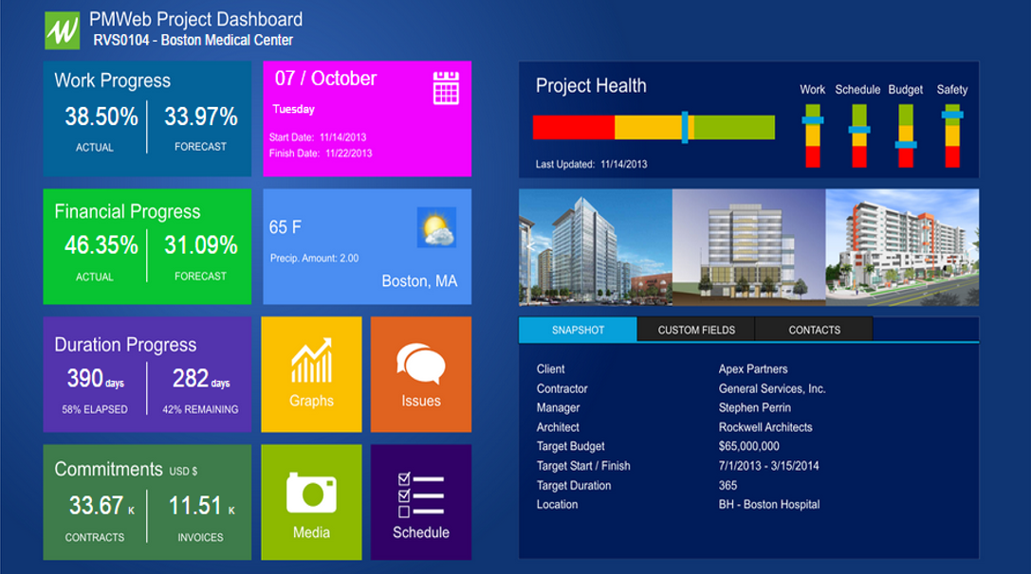
Task: Open the Duration Progress tile heading
Action: click(125, 345)
